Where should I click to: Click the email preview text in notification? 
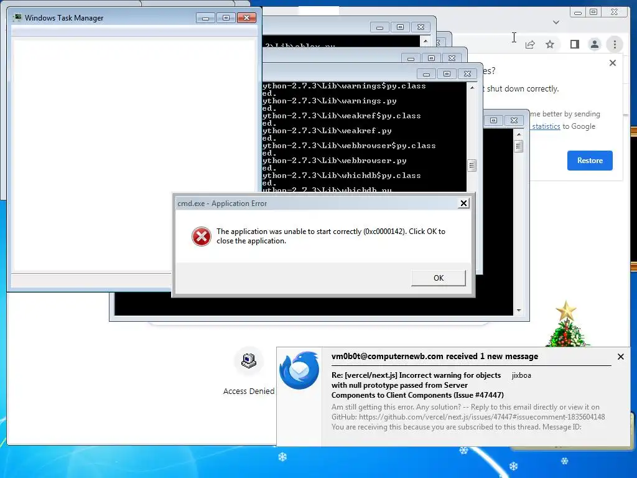coord(468,417)
